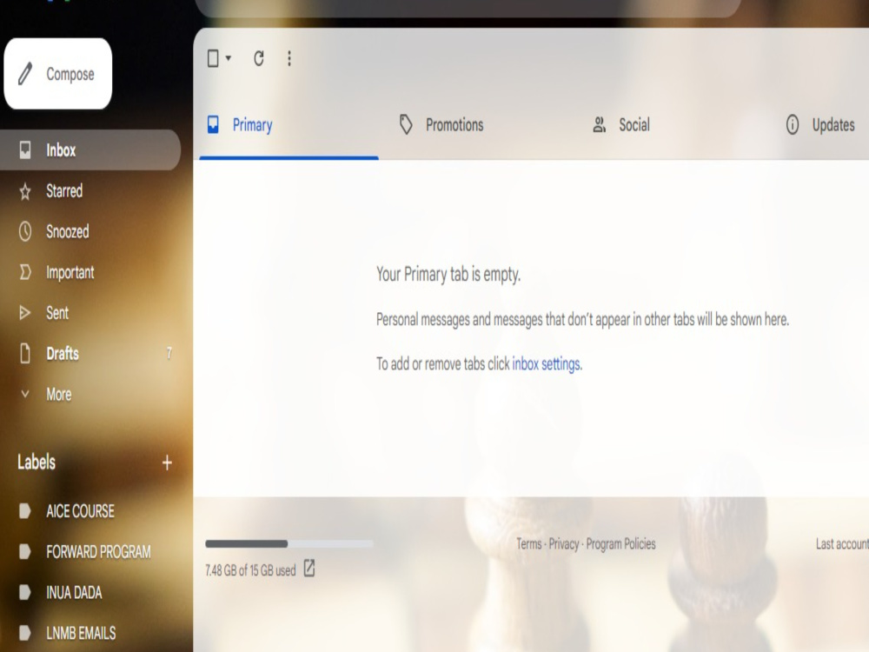Click the document icon beside Drafts
Viewport: 869px width, 652px height.
pos(25,353)
